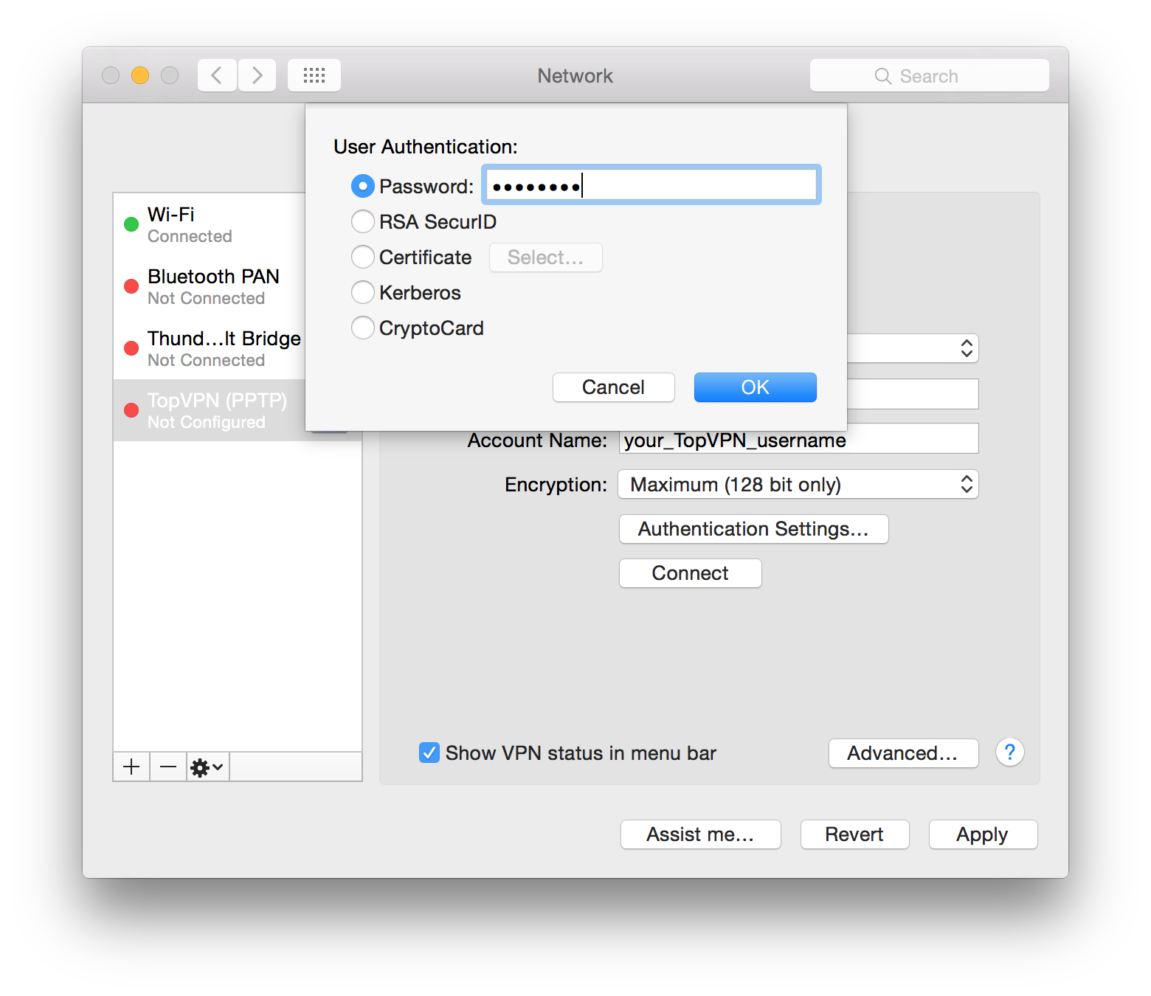Remove selected service with minus button
The height and width of the screenshot is (996, 1151).
click(168, 767)
